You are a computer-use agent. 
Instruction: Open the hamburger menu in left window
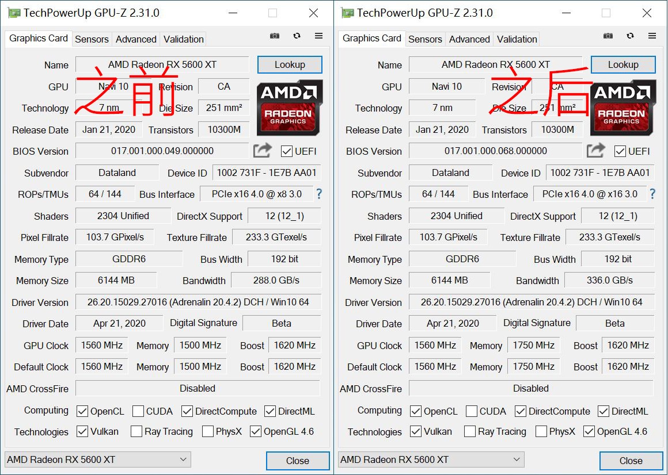[318, 36]
